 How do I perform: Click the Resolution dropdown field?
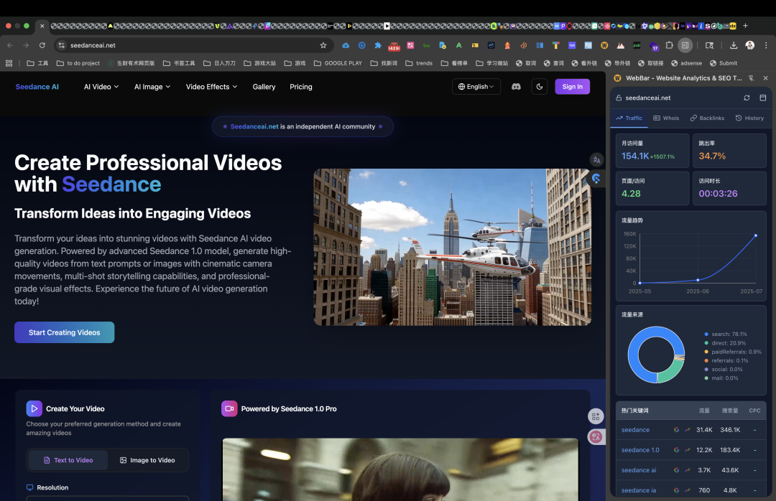tap(107, 499)
